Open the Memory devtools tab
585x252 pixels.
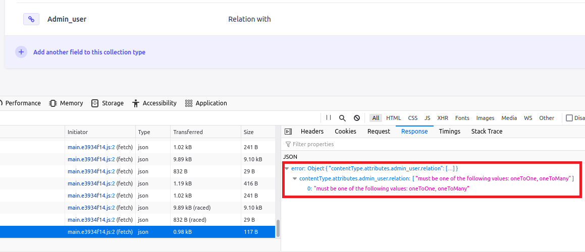coord(66,103)
